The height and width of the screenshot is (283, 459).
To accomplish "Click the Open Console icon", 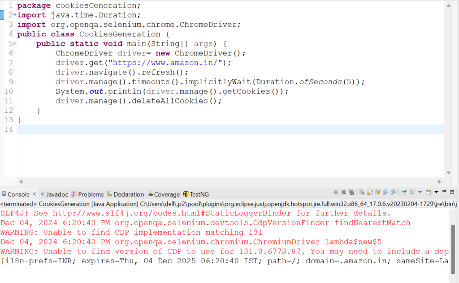I will (428, 193).
